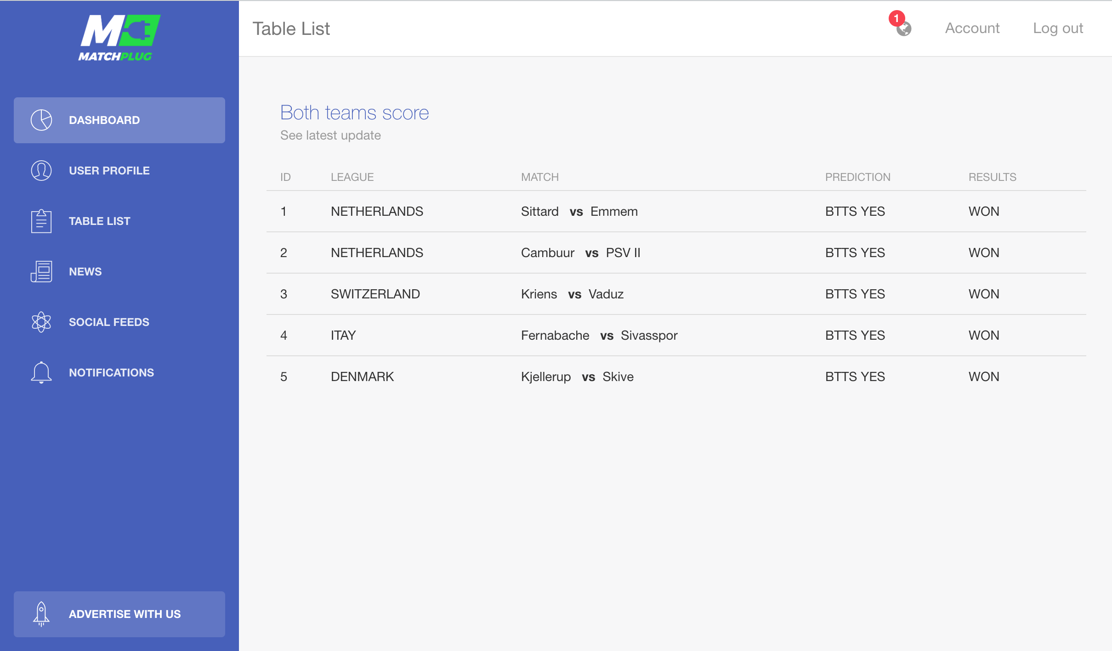Click the RESULTS column header
Viewport: 1112px width, 651px height.
pyautogui.click(x=992, y=177)
